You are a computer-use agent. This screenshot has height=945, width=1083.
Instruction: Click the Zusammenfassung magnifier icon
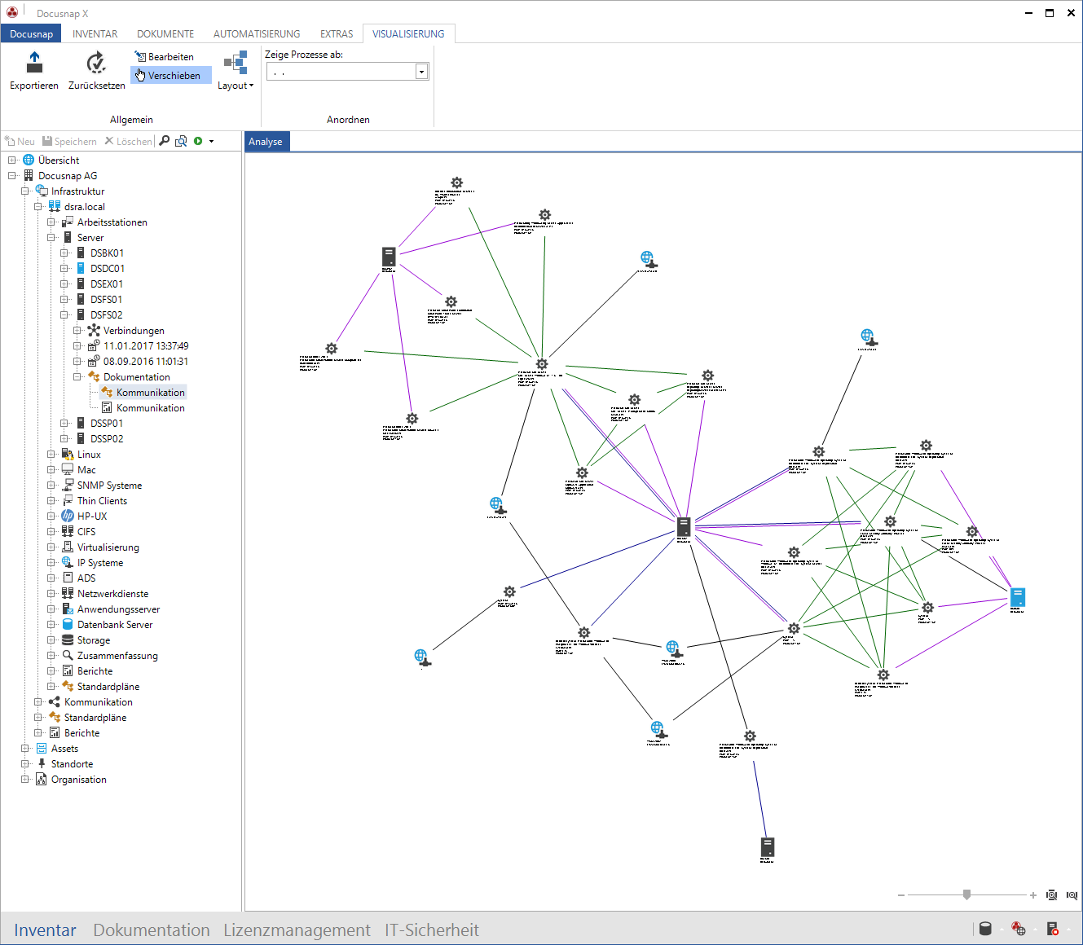click(68, 656)
